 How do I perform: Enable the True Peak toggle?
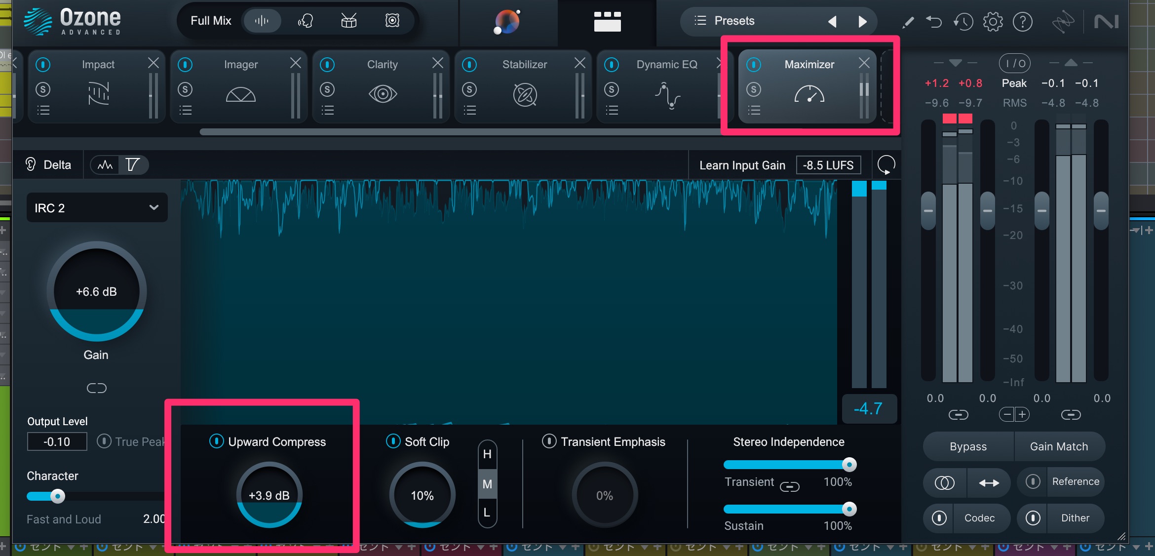tap(104, 441)
